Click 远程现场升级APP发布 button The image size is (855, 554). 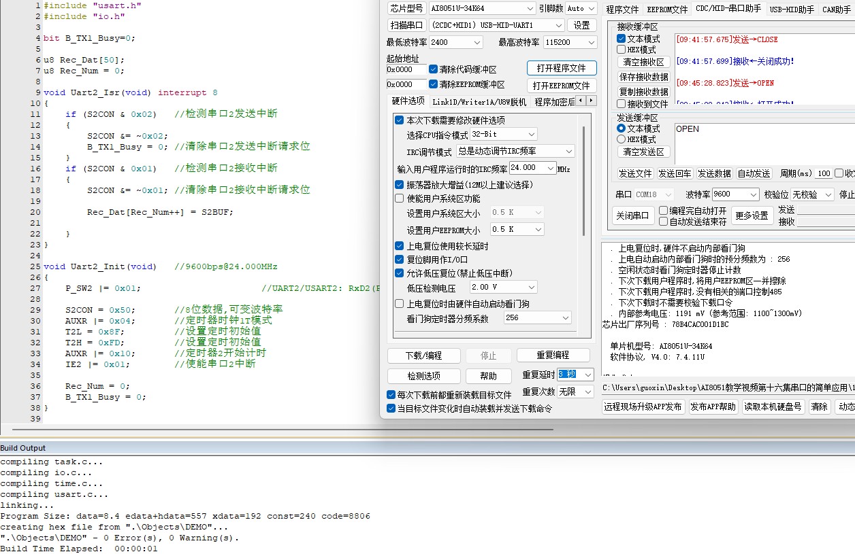643,406
